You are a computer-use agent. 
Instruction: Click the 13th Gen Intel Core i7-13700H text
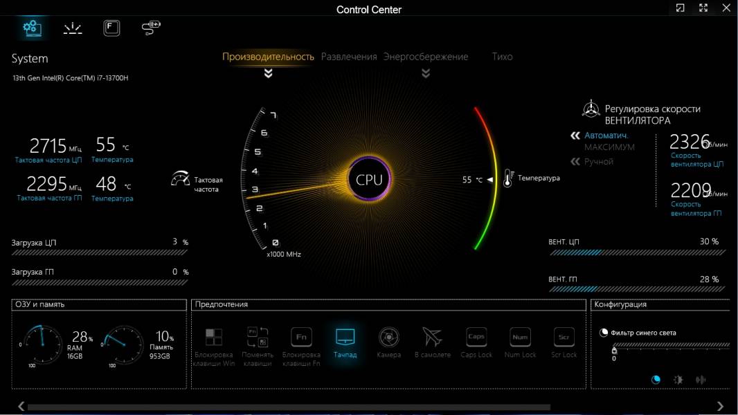[71, 78]
